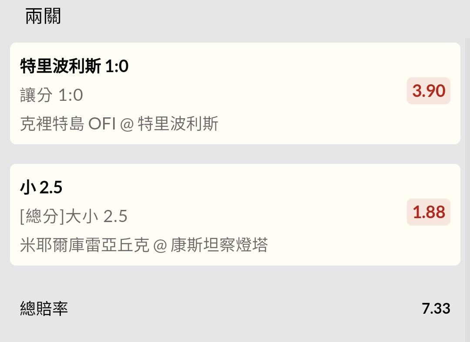
Task: Click the 7.33 total odds value
Action: (436, 309)
